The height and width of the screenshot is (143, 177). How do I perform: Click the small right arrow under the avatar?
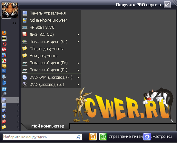click(15, 23)
